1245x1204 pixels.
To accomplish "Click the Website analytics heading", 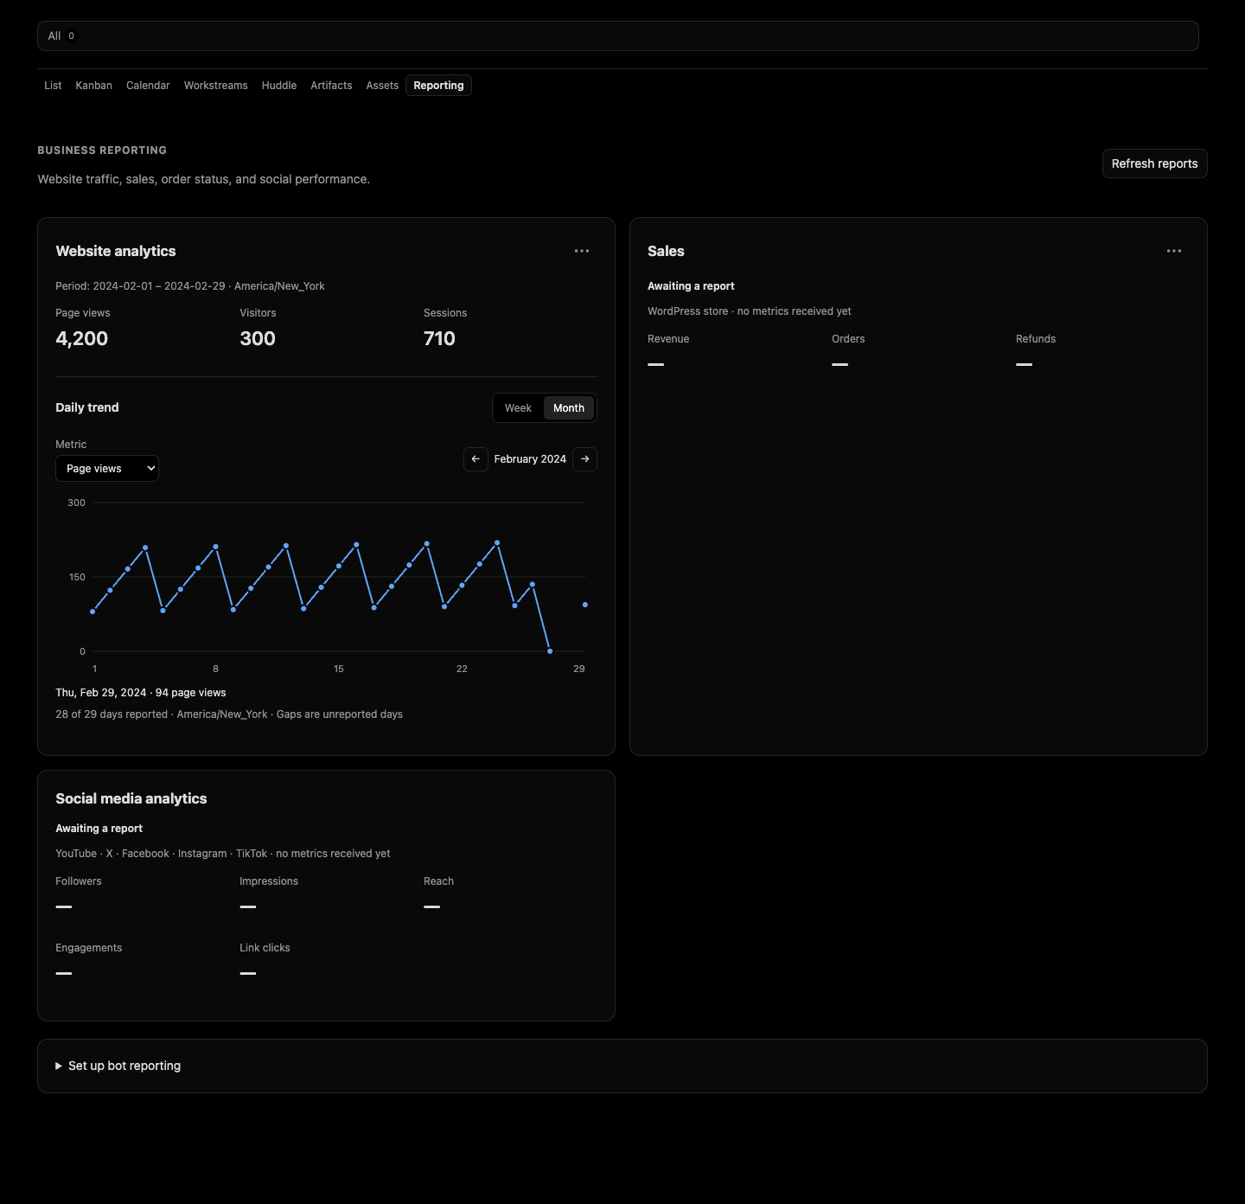I will click(x=116, y=251).
